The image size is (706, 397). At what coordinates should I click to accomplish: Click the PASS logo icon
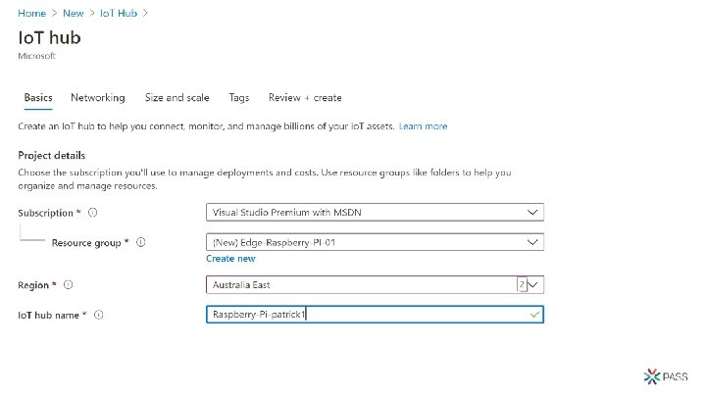pyautogui.click(x=653, y=376)
